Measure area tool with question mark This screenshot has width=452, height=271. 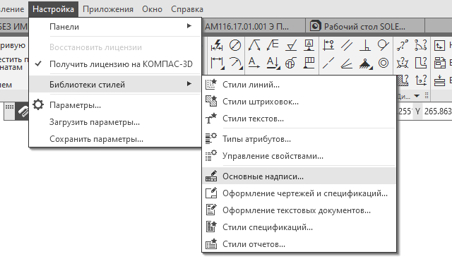click(x=421, y=63)
